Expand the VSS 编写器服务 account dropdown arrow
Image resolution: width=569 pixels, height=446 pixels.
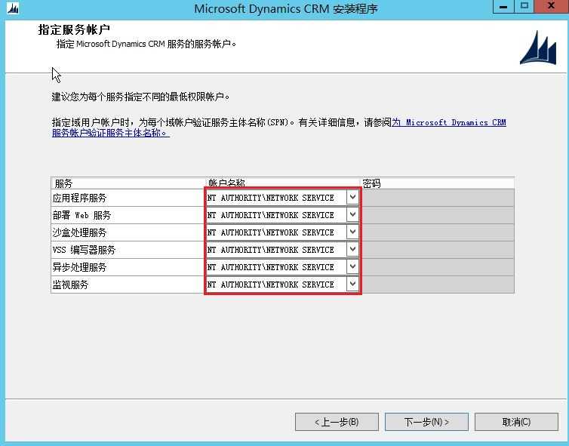pyautogui.click(x=352, y=249)
